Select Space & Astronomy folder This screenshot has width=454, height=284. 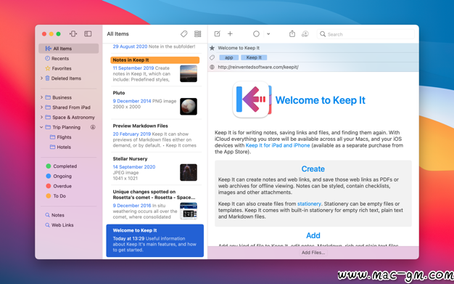(x=73, y=117)
